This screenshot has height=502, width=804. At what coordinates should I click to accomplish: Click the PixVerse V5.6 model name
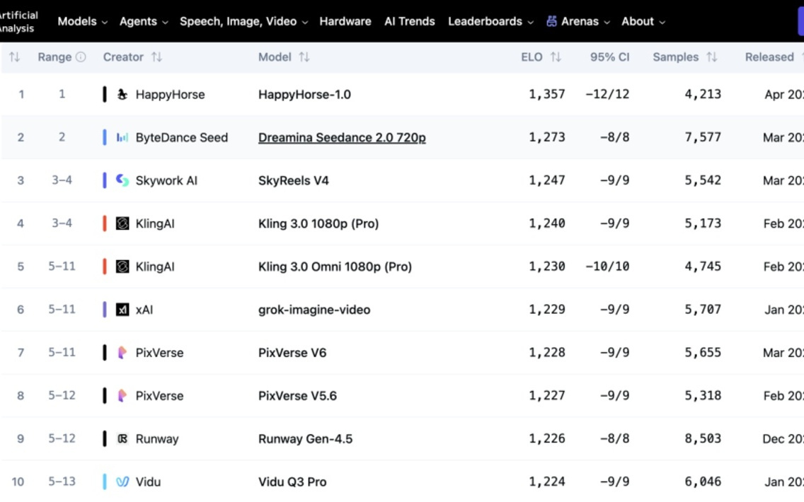click(297, 395)
